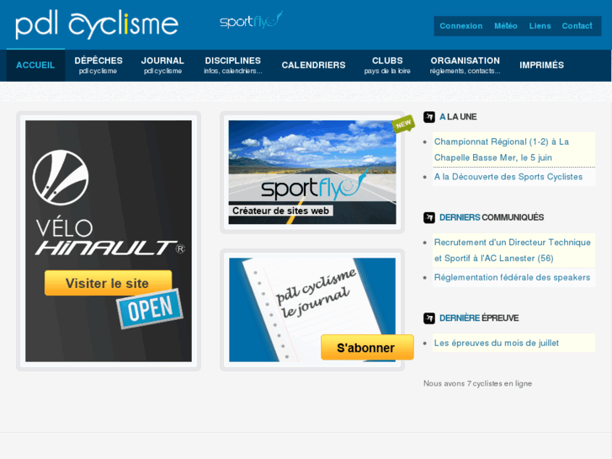Click the Créateur de sites web caption
Image resolution: width=612 pixels, height=459 pixels.
[x=280, y=211]
